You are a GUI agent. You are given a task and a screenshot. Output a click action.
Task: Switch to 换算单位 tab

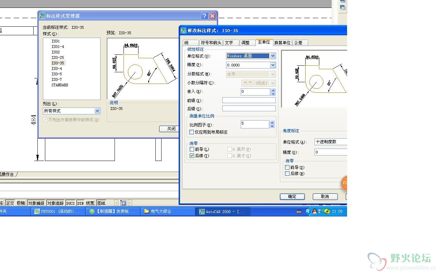(x=282, y=43)
